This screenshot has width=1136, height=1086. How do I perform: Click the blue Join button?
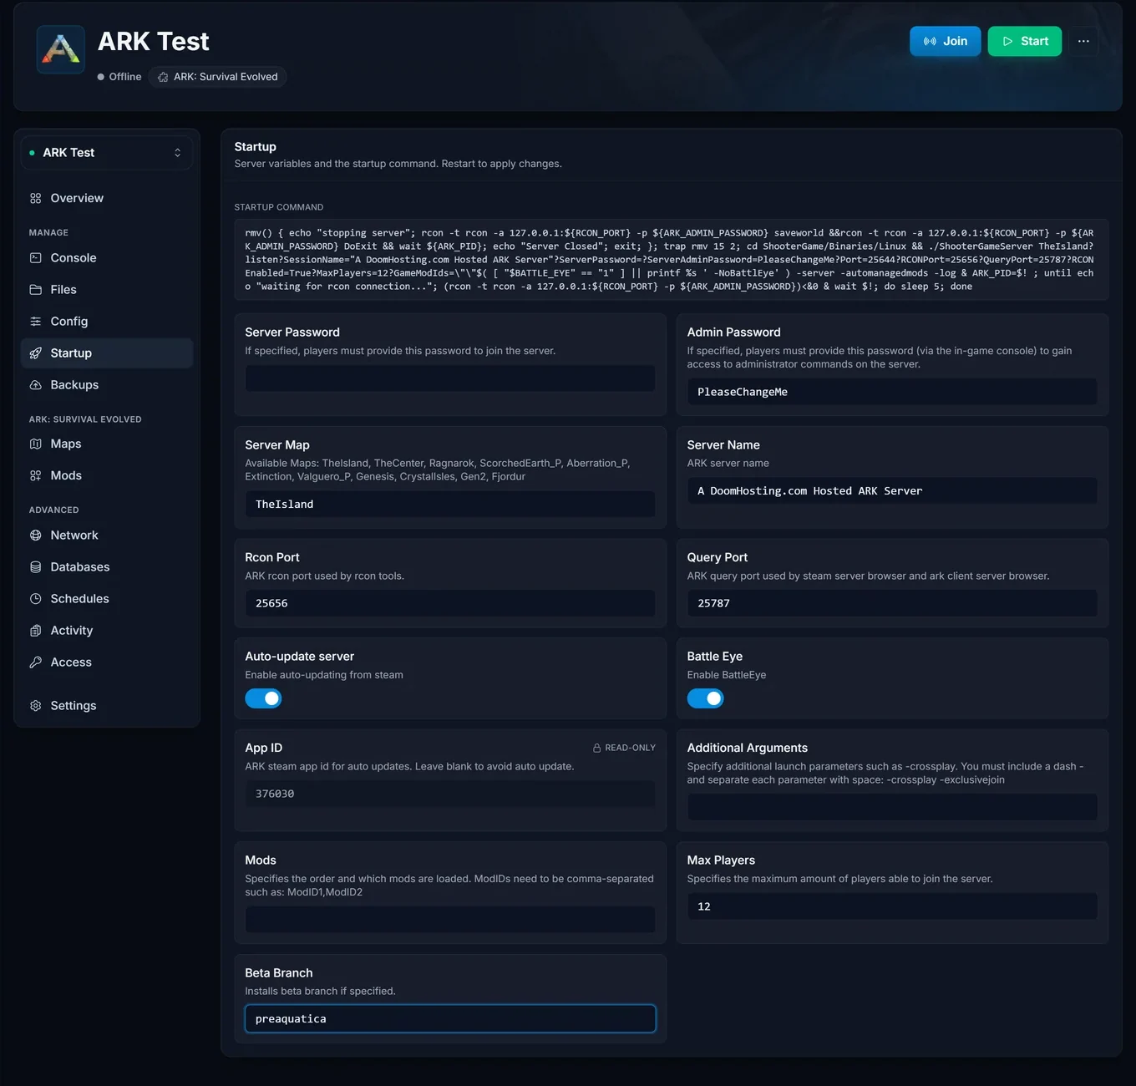click(945, 41)
